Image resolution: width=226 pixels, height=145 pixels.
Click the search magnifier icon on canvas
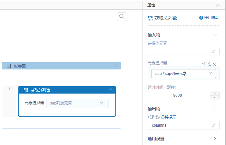pyautogui.click(x=122, y=16)
